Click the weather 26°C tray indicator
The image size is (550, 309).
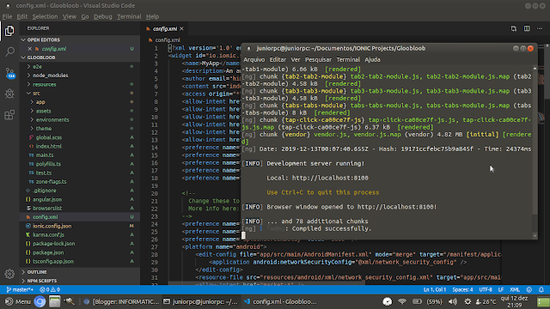click(486, 301)
